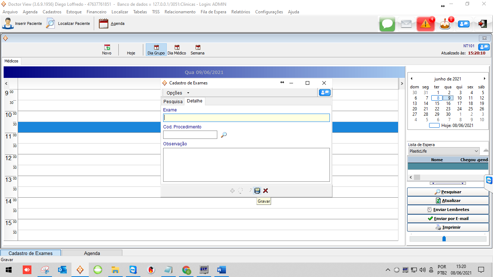Image resolution: width=493 pixels, height=277 pixels.
Task: Open the red warning alerts icon
Action: click(x=425, y=24)
